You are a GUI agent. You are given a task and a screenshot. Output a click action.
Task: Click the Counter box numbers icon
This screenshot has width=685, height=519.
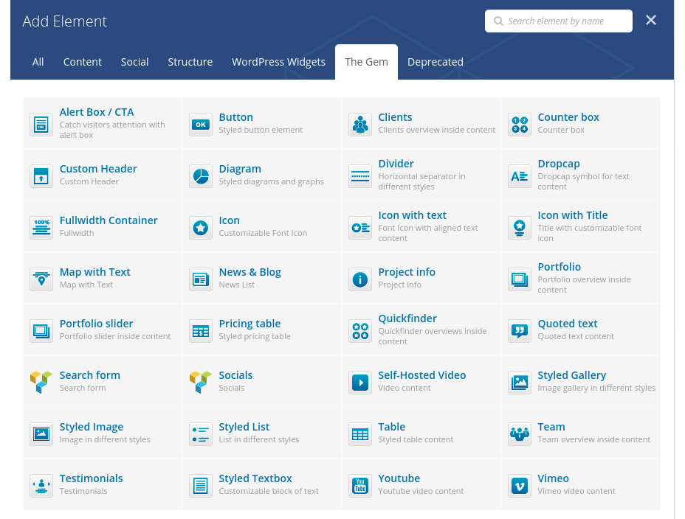[x=520, y=125]
